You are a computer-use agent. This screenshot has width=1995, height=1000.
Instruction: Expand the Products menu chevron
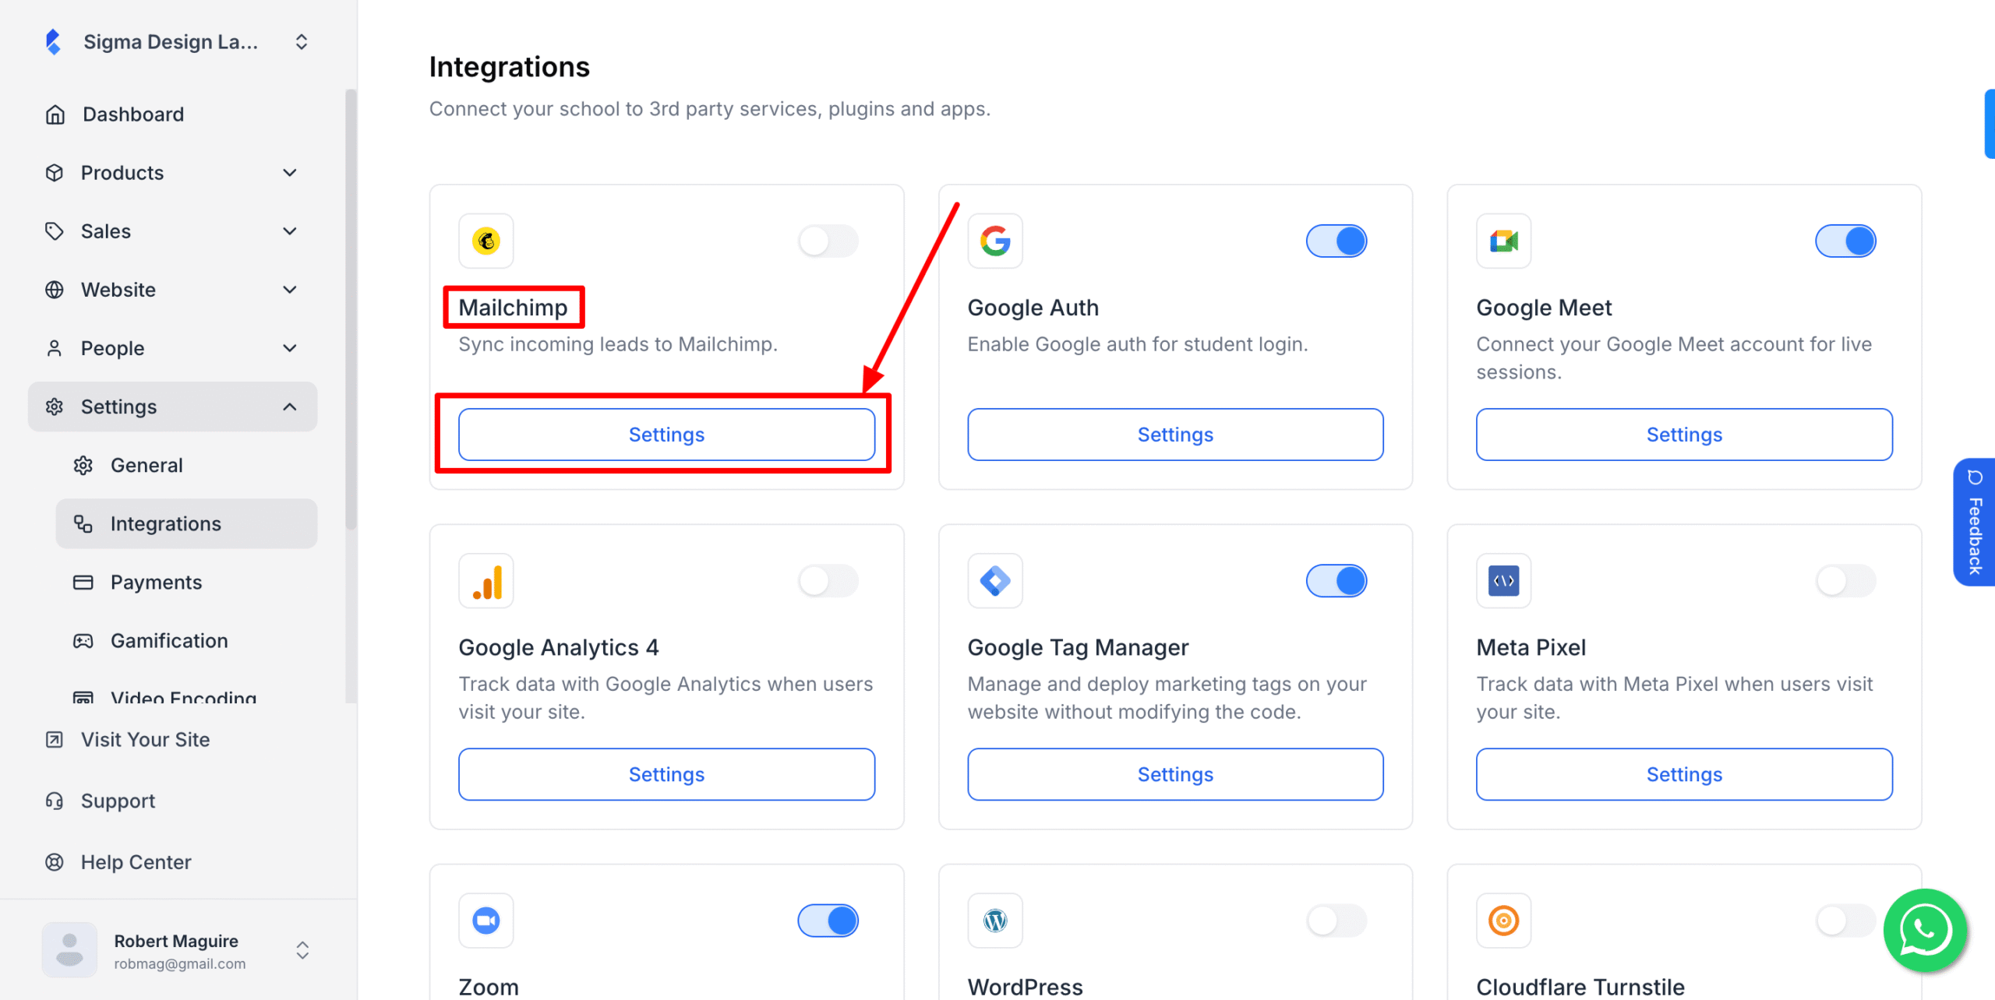pyautogui.click(x=290, y=173)
